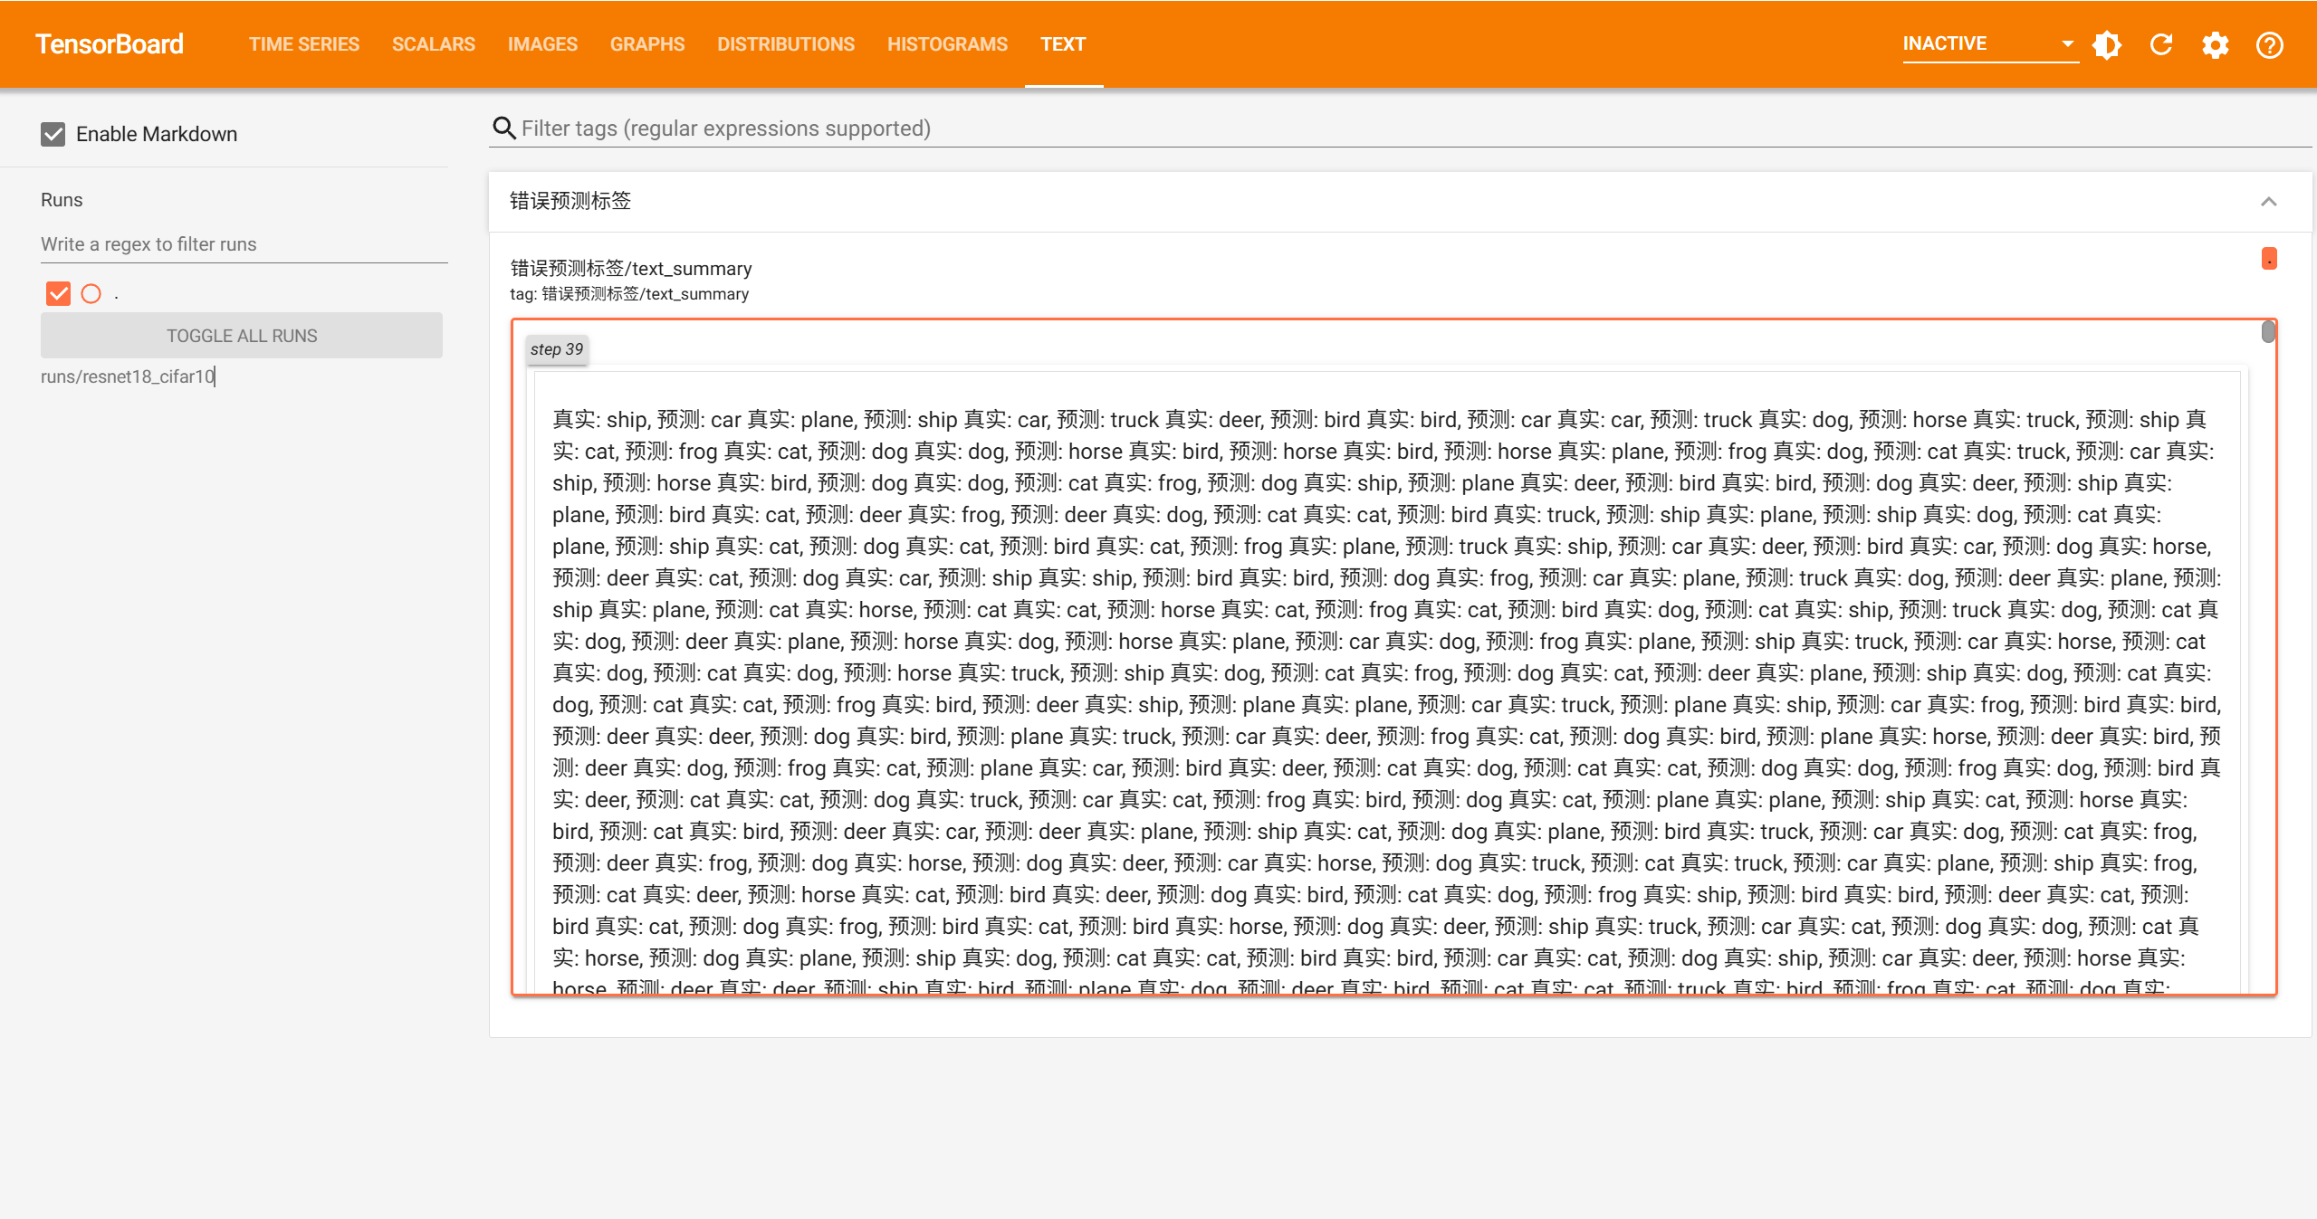2317x1219 pixels.
Task: Open the settings gear icon
Action: 2215,44
